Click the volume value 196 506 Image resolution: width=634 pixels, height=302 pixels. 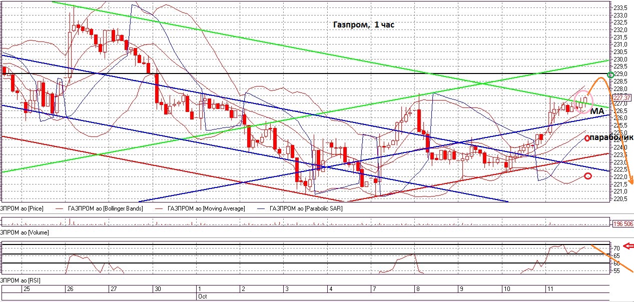click(x=624, y=224)
